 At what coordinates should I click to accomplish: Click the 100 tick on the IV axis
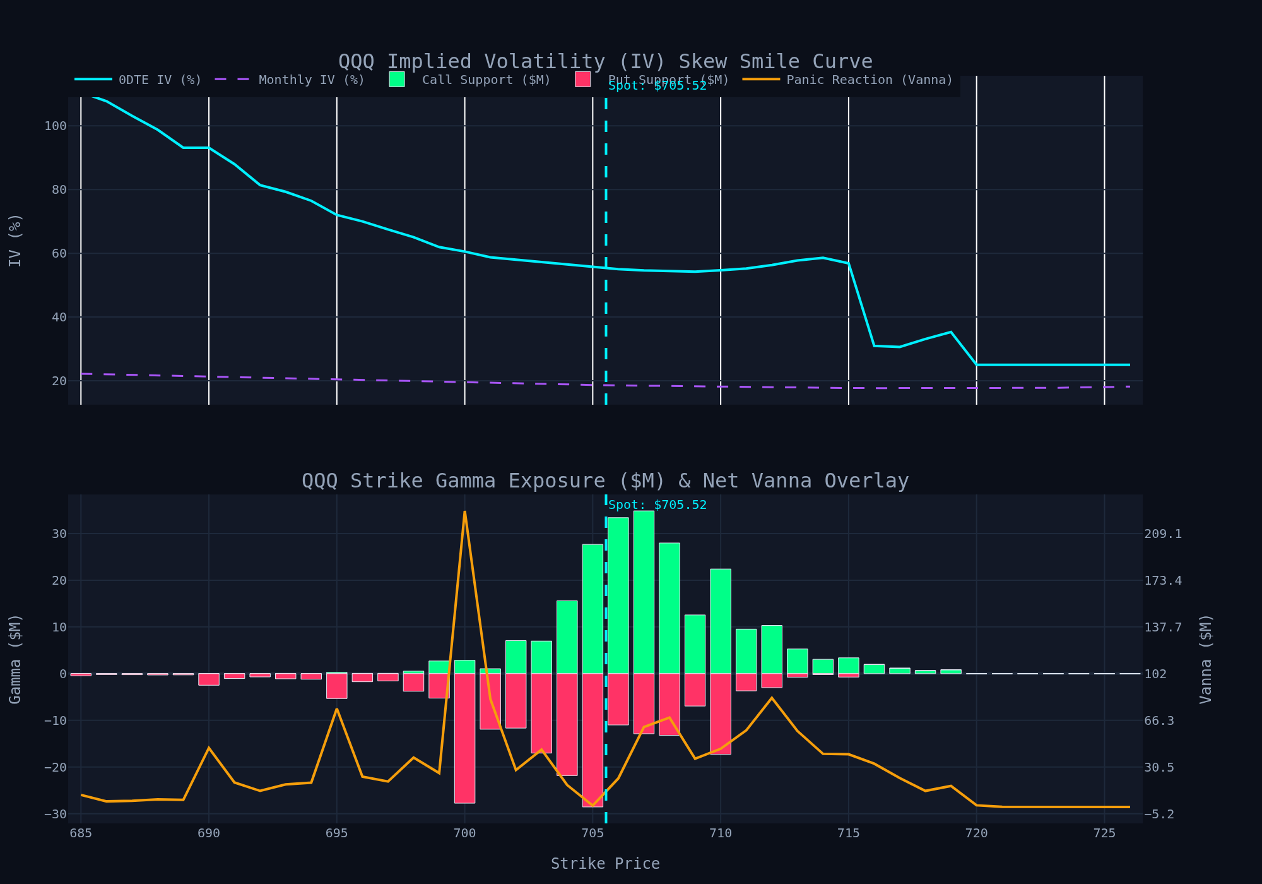click(55, 126)
